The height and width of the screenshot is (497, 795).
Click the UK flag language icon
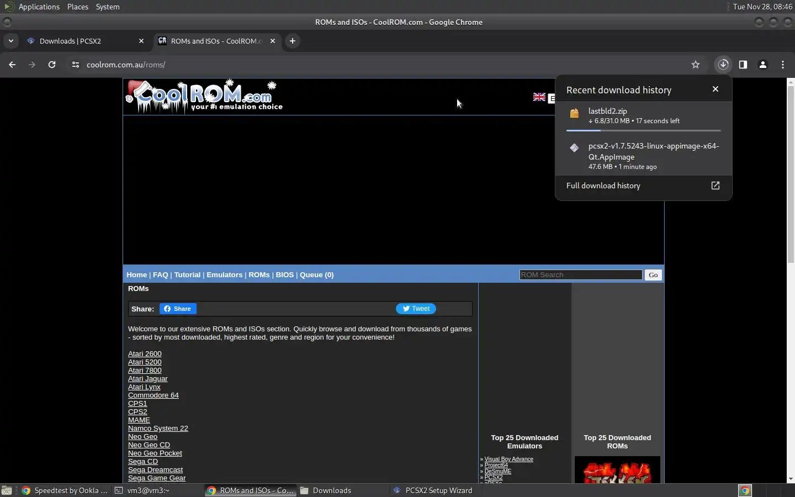(x=539, y=97)
